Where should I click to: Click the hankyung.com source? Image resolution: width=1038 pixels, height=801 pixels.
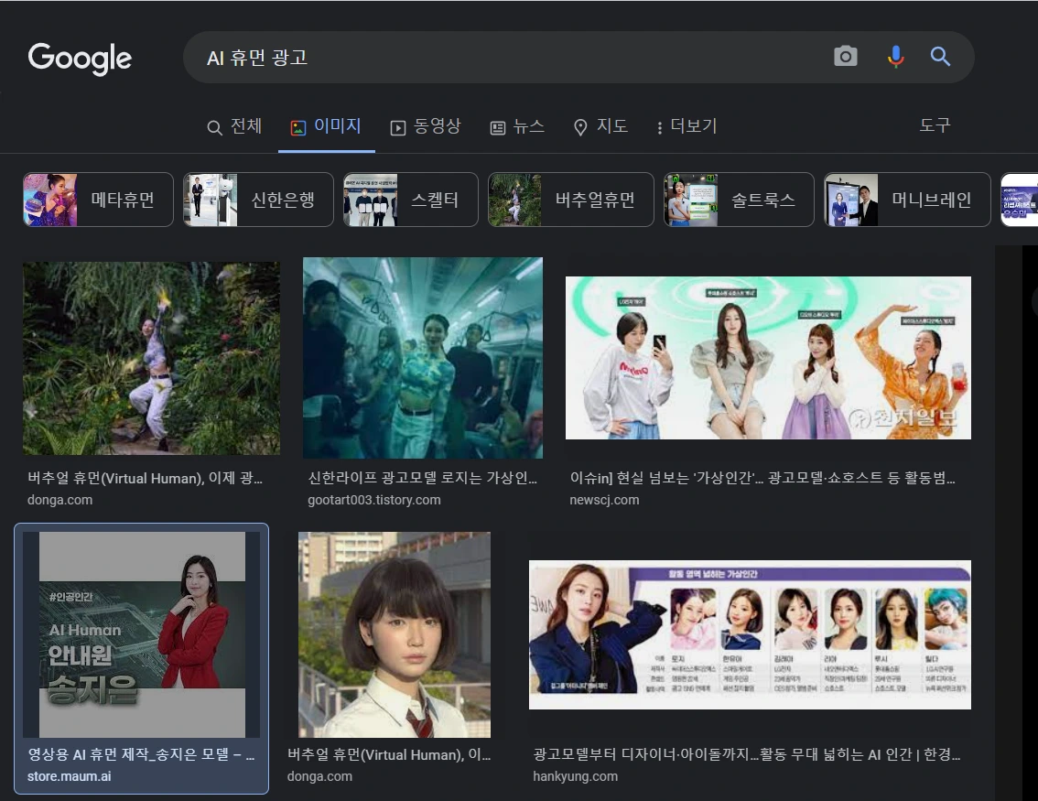tap(575, 776)
